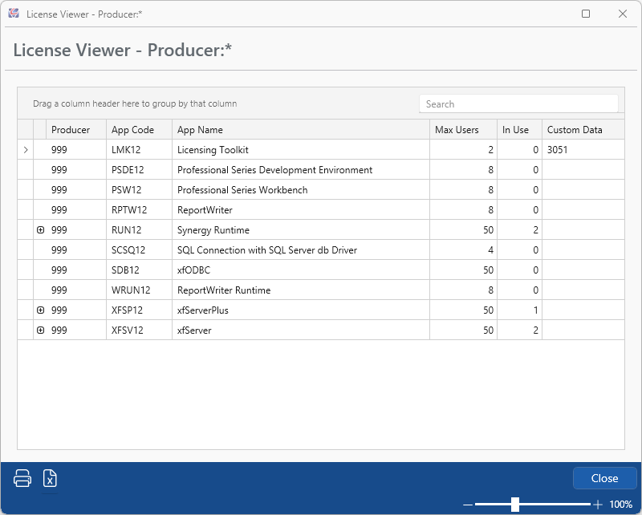Sort by In Use column header
Viewport: 642px width, 515px height.
tap(519, 130)
